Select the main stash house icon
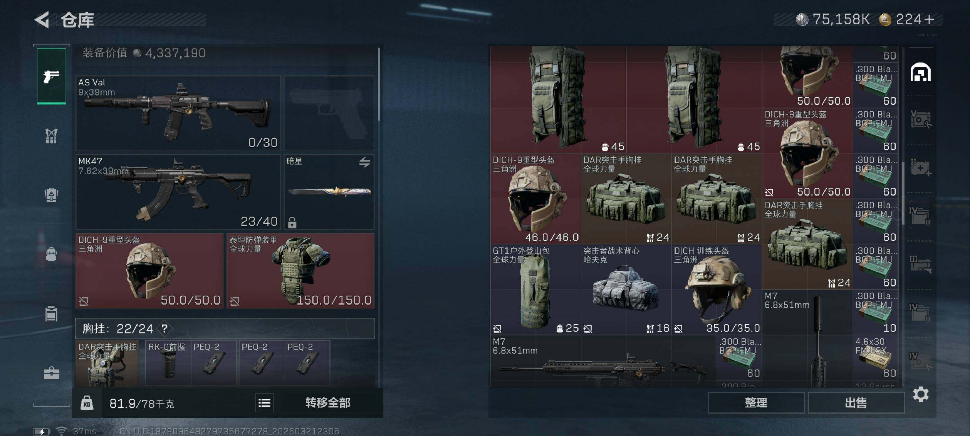The width and height of the screenshot is (970, 436). click(920, 72)
